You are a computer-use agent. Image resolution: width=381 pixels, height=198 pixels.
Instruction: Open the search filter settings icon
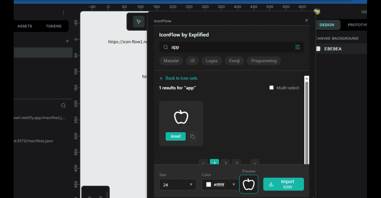297,47
